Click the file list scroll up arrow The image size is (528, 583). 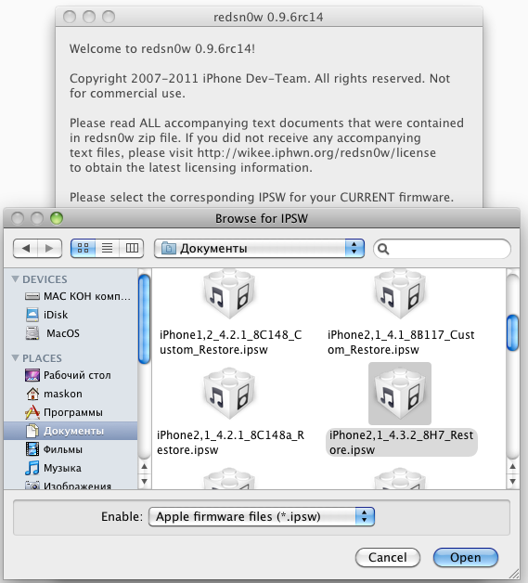click(x=513, y=466)
